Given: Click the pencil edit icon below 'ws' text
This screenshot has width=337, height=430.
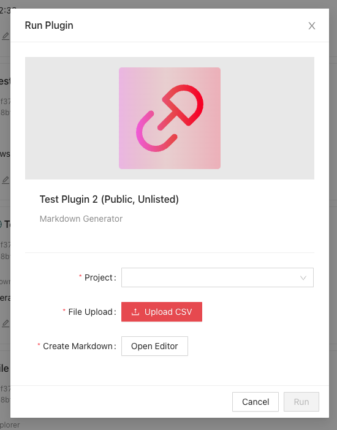Looking at the screenshot, I should pyautogui.click(x=6, y=180).
